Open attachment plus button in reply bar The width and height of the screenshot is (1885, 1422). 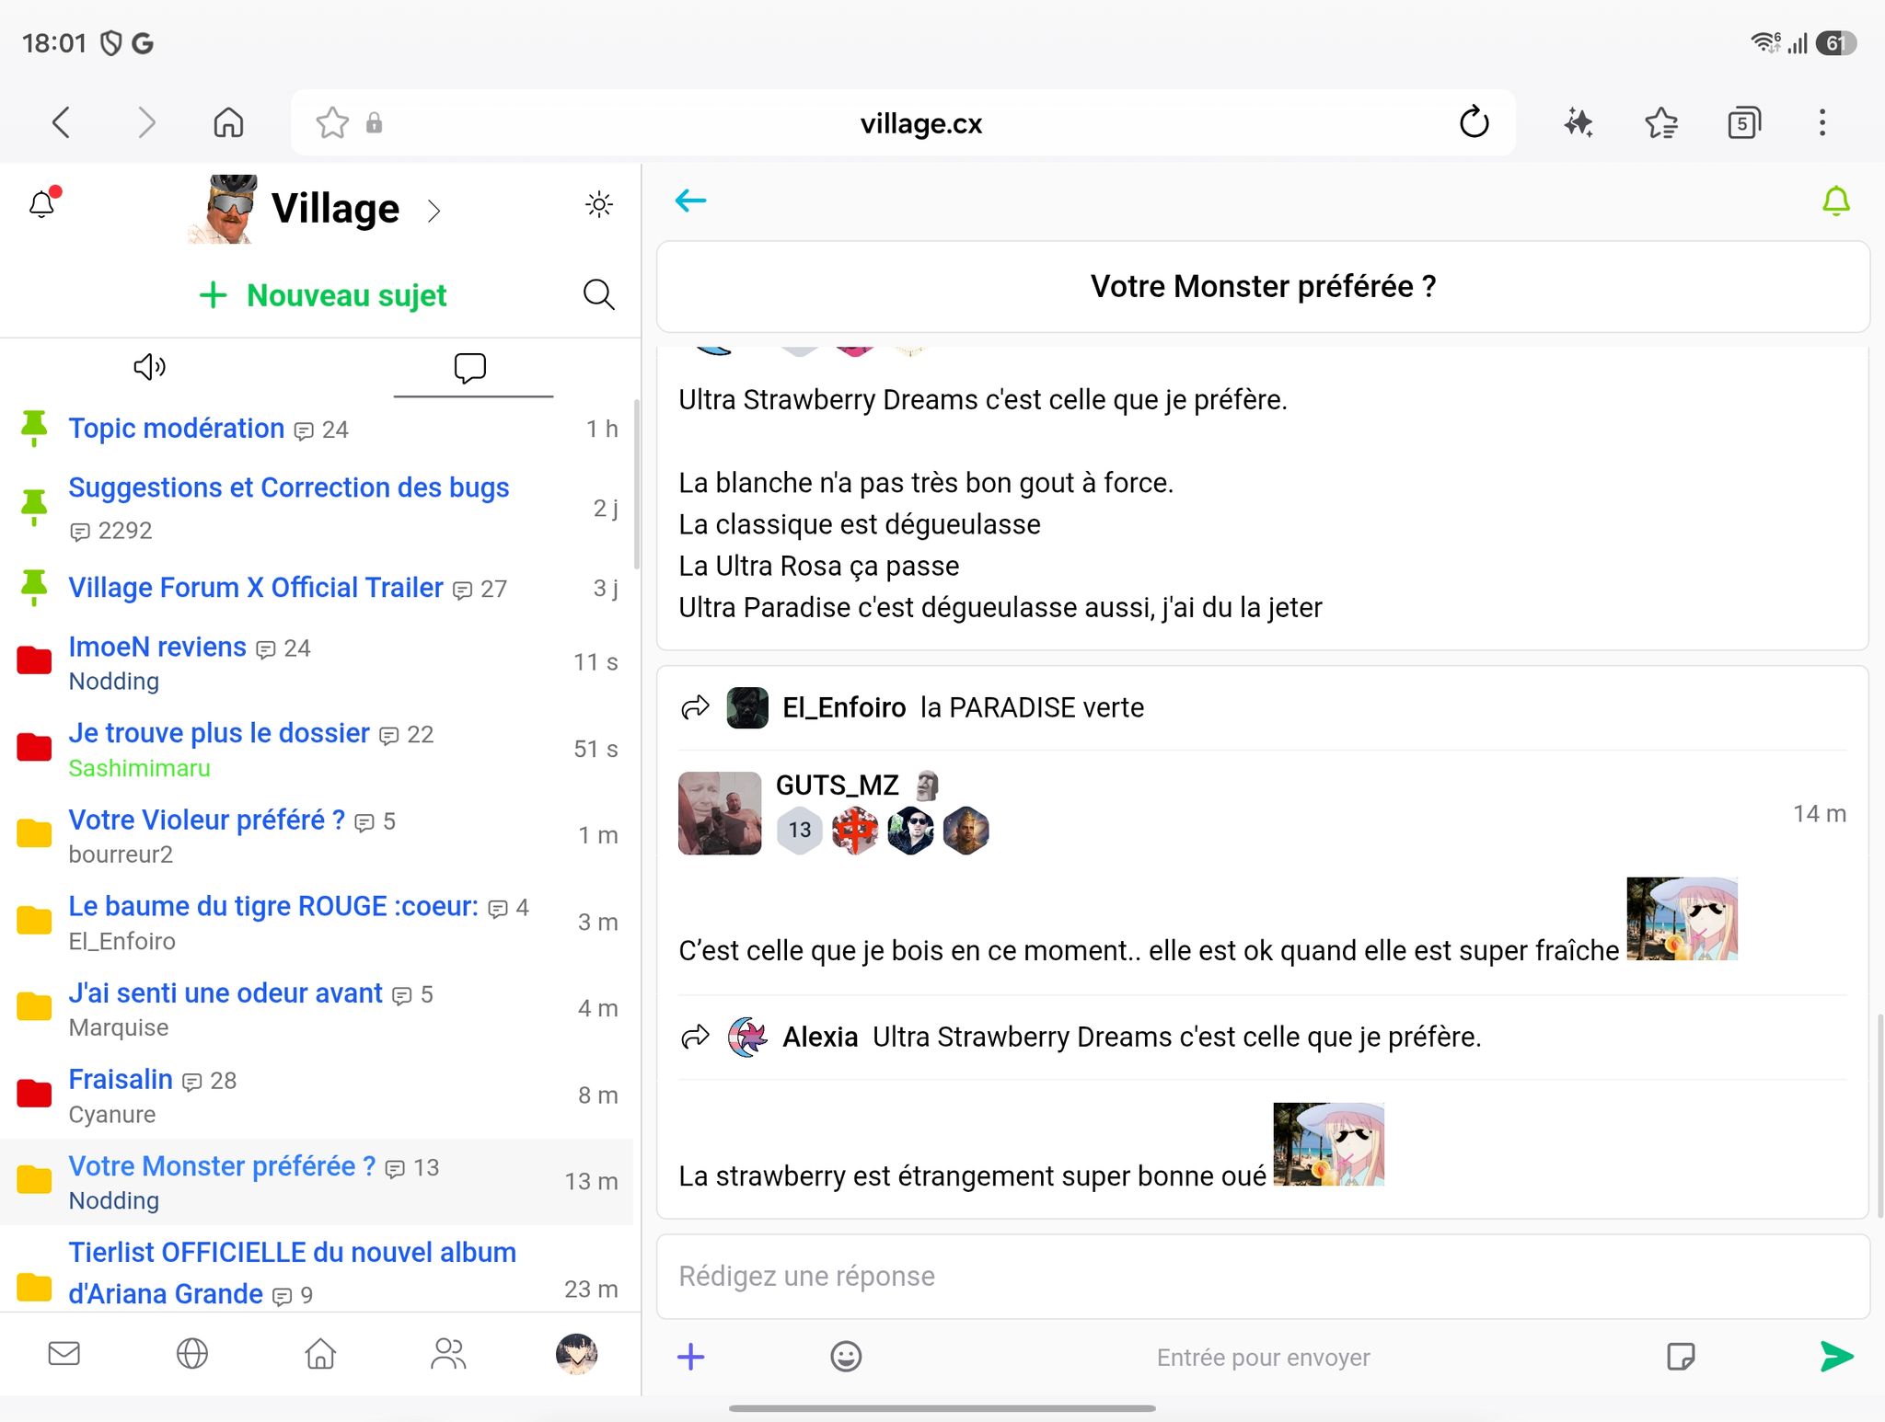(690, 1356)
